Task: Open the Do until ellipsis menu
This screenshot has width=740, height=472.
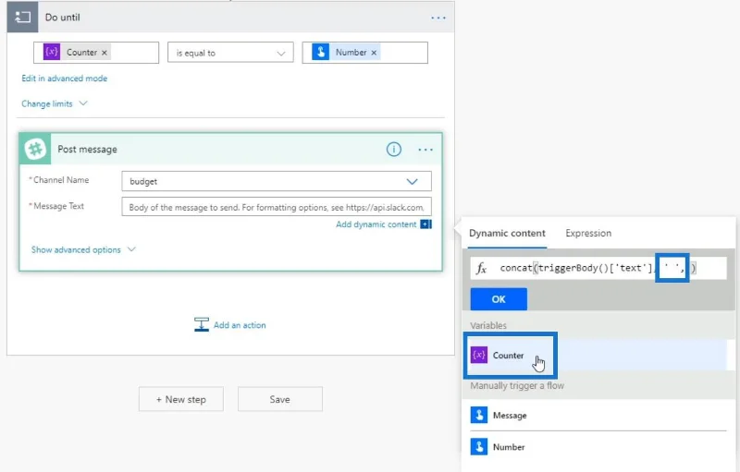Action: pyautogui.click(x=438, y=18)
